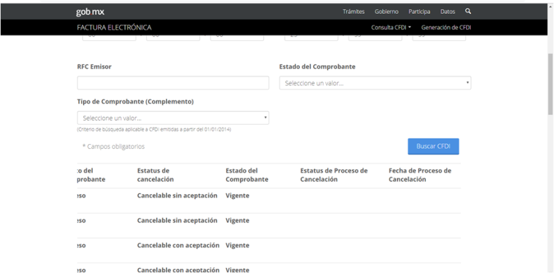554x273 pixels.
Task: Click Estatus de Proceso de Cancelación header
Action: (x=334, y=175)
